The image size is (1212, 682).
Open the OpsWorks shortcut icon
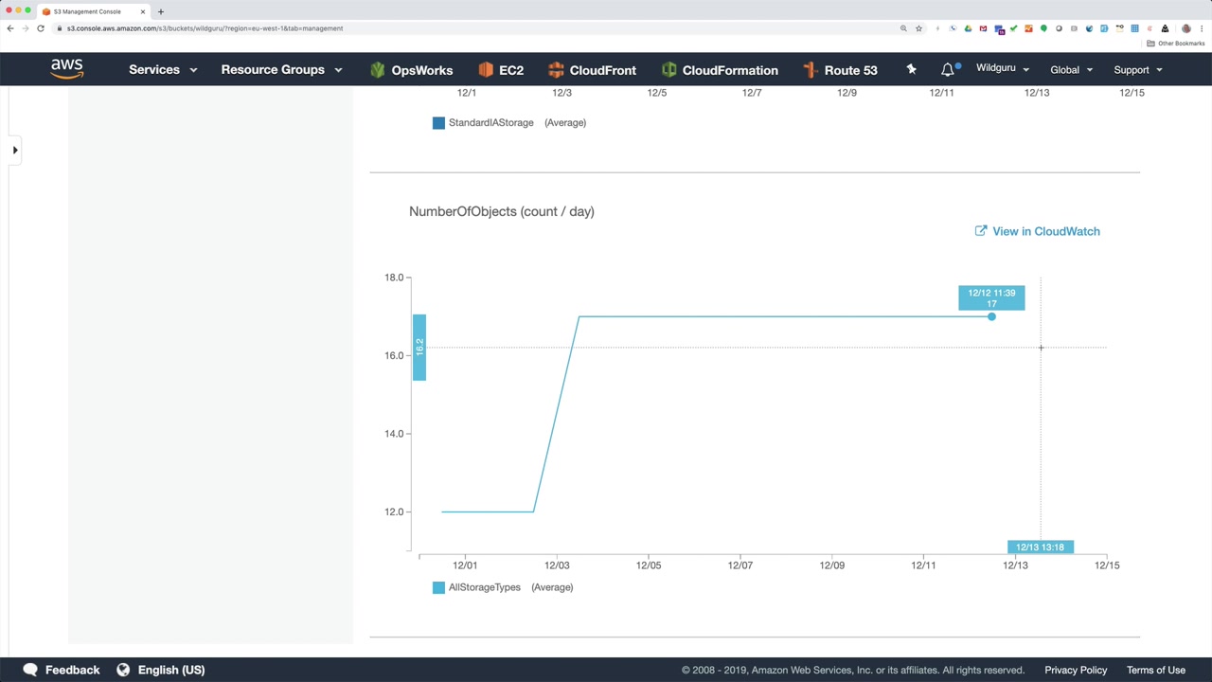click(x=378, y=70)
